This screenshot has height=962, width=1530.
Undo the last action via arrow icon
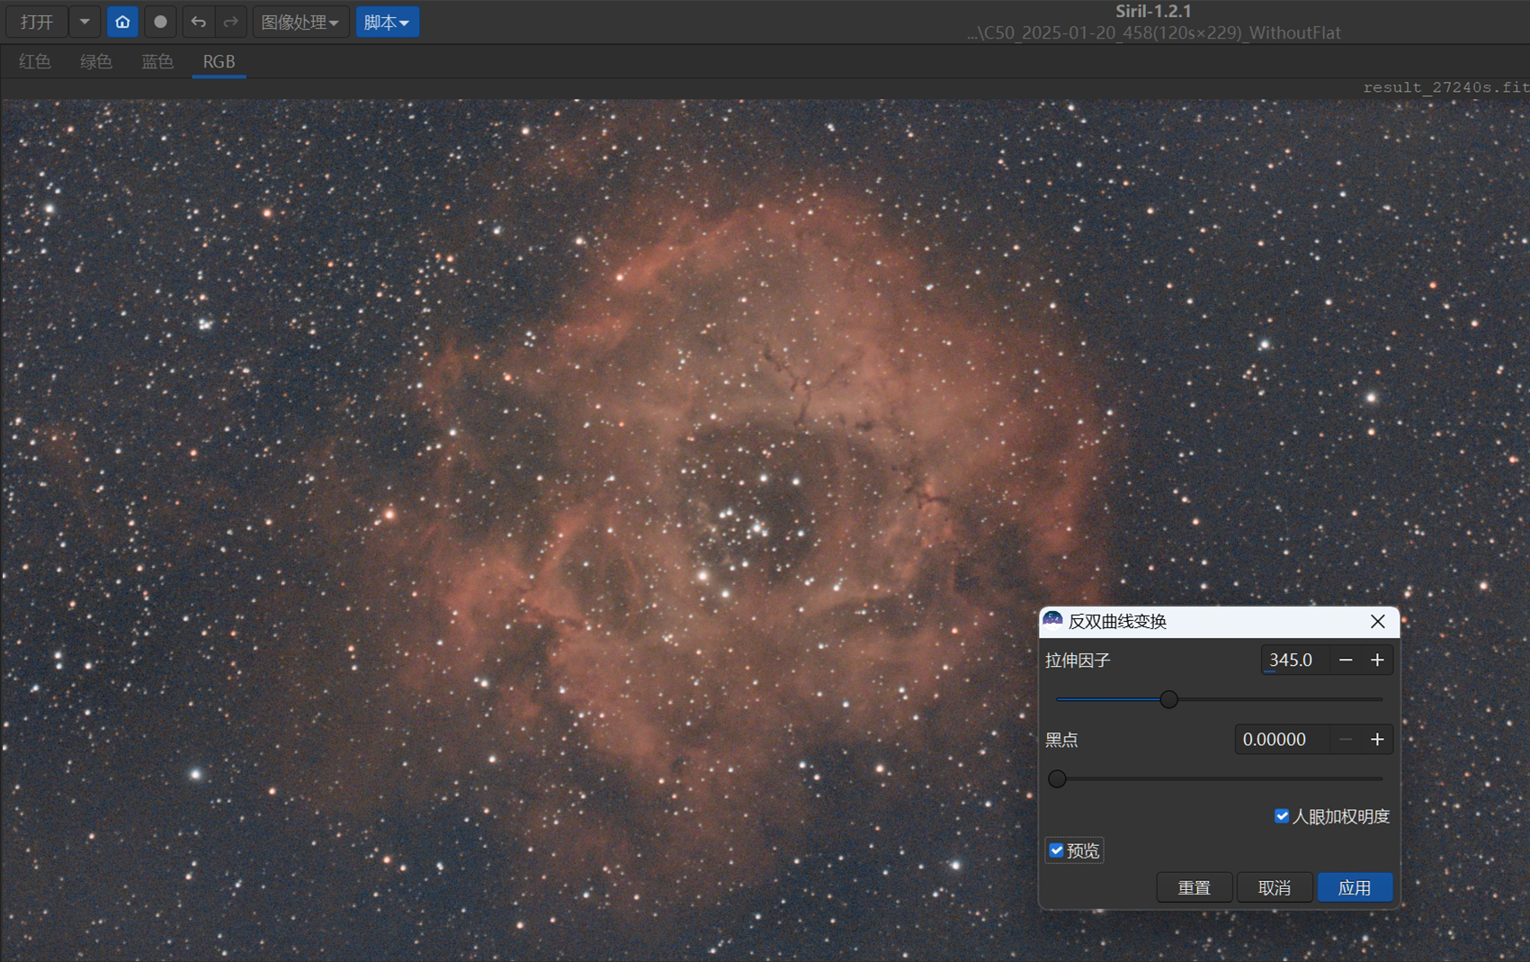pos(198,22)
